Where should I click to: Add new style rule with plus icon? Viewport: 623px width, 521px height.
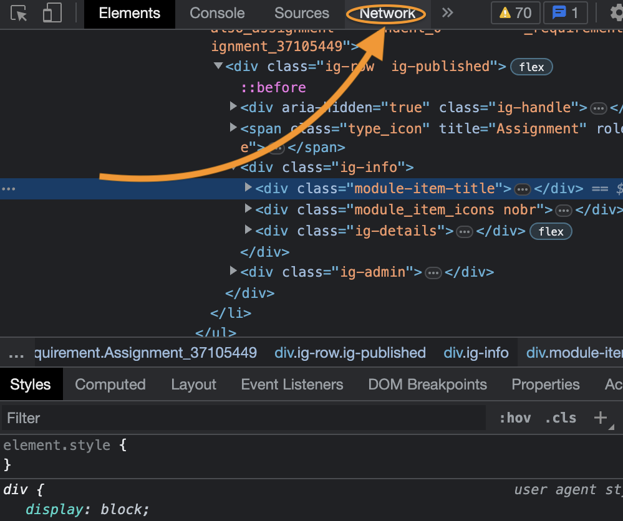[x=601, y=418]
